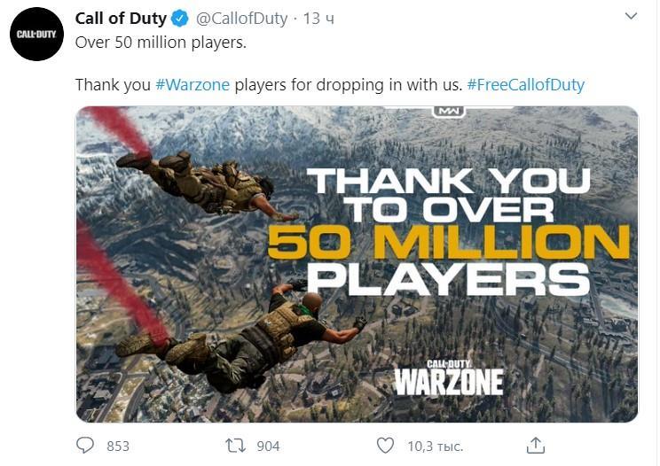660x466 pixels.
Task: Click the reply speech bubble icon
Action: click(85, 446)
